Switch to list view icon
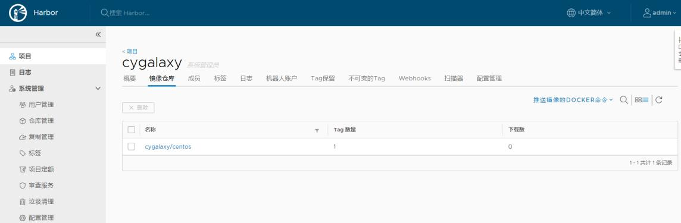 click(645, 100)
